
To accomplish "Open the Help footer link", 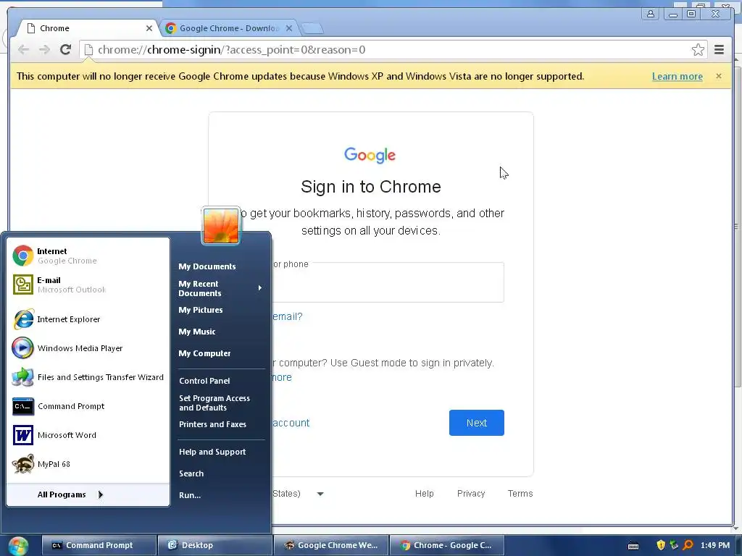I will tap(424, 494).
